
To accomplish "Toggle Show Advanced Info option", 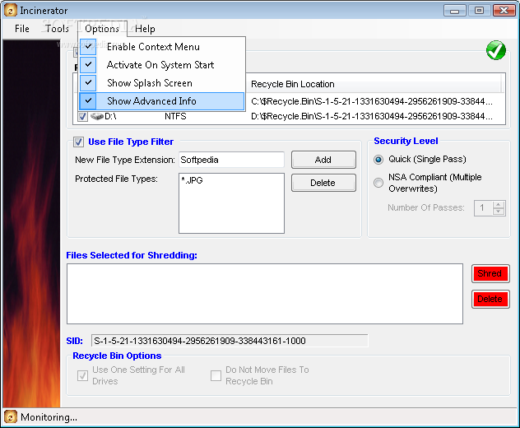I will click(x=162, y=101).
